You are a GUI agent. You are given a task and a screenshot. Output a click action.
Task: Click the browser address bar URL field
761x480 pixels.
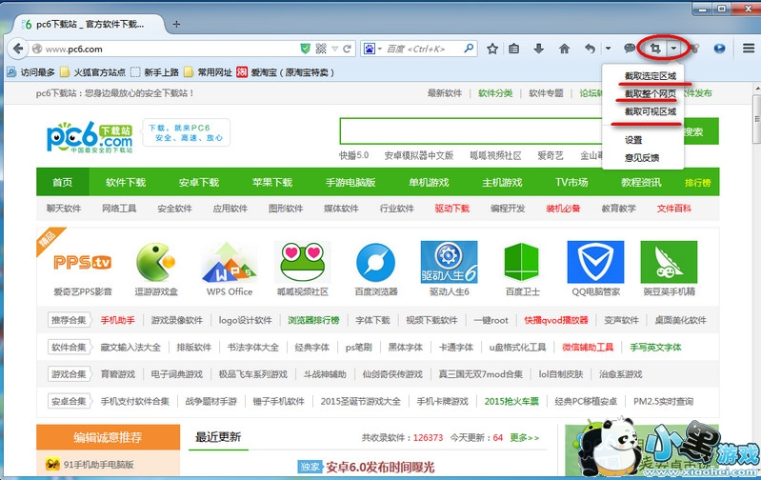pos(170,49)
